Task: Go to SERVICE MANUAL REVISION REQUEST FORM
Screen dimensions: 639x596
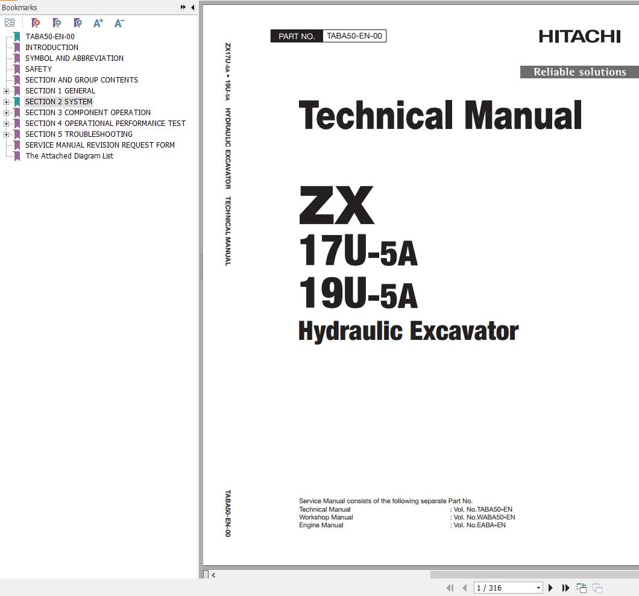Action: [x=99, y=145]
